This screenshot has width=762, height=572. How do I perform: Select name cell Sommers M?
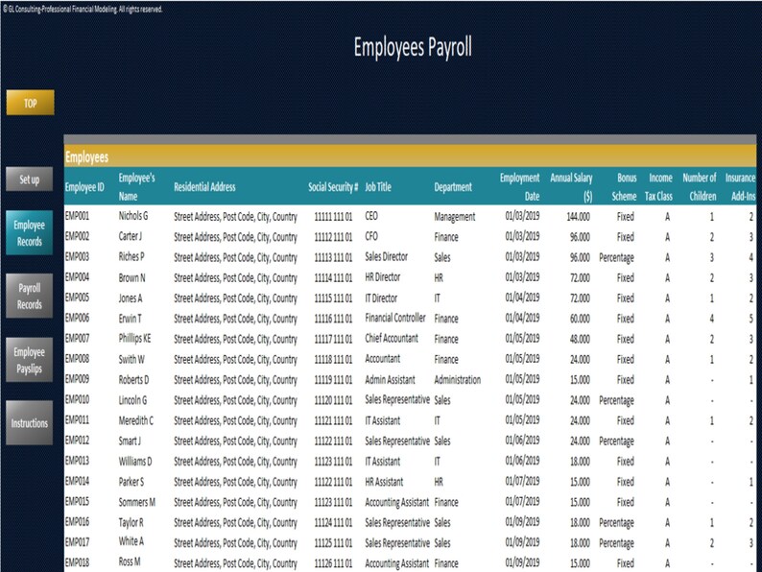click(137, 502)
